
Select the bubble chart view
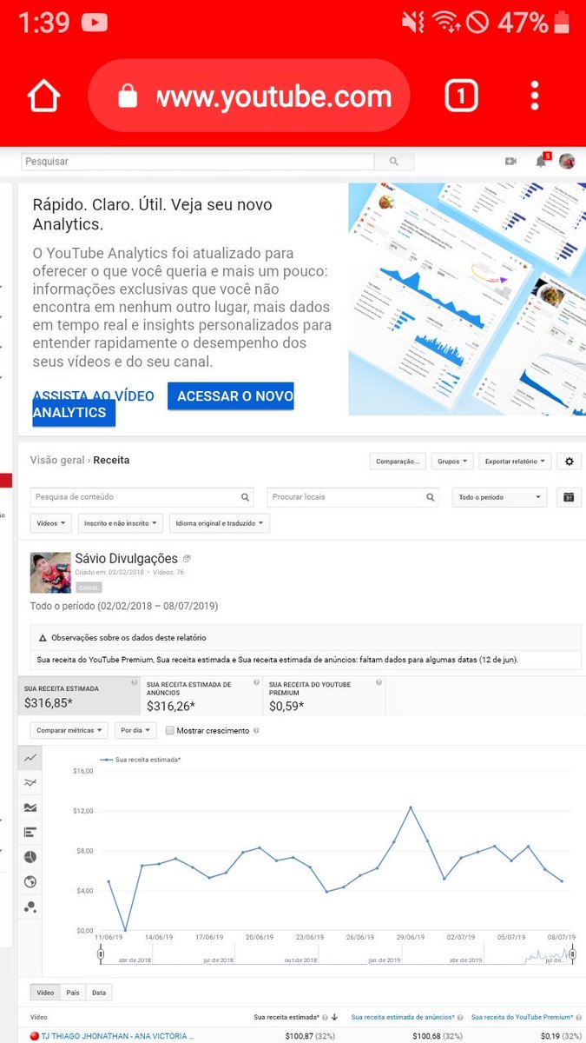tap(30, 907)
